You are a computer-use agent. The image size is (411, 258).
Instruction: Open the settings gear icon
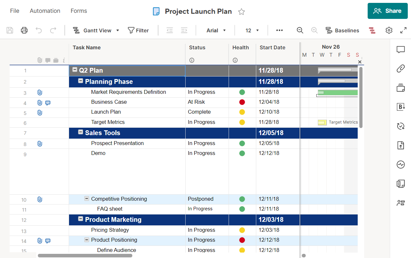[x=389, y=30]
